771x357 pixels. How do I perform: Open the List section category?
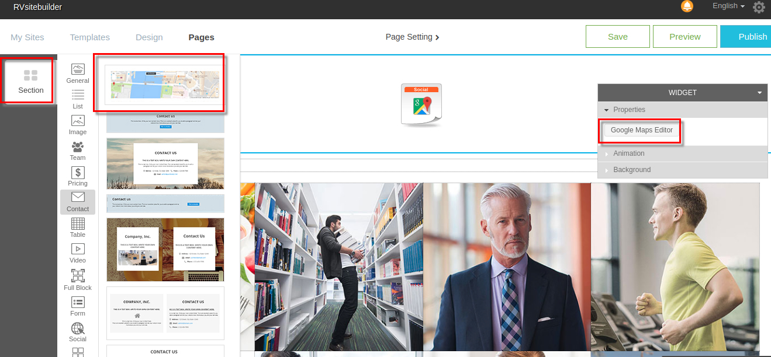[78, 99]
